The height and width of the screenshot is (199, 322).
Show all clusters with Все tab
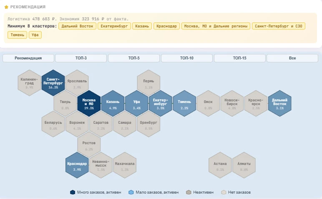(x=292, y=58)
